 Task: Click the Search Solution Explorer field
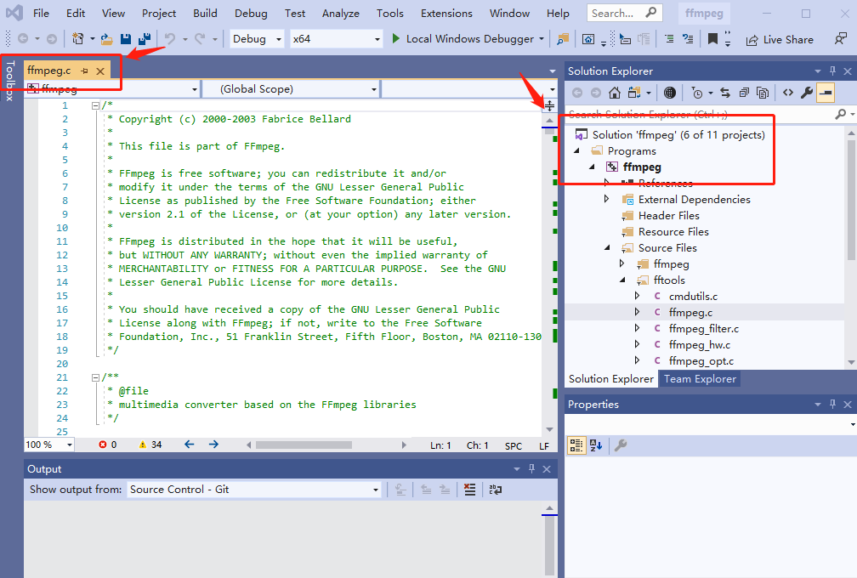(697, 114)
